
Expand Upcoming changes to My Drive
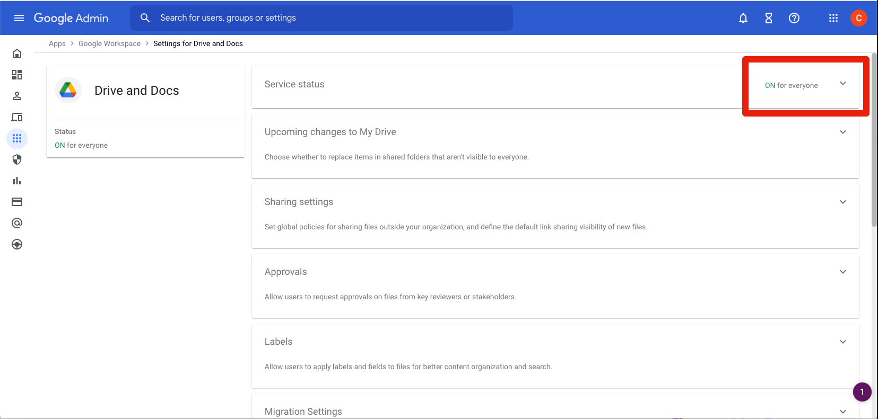pos(843,132)
